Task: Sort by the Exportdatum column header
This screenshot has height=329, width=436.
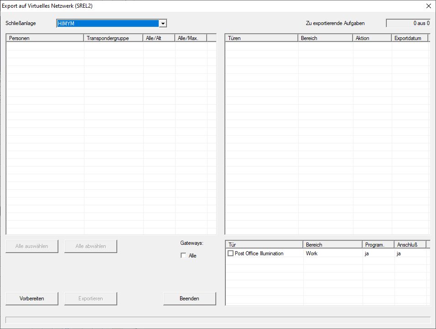Action: point(410,38)
